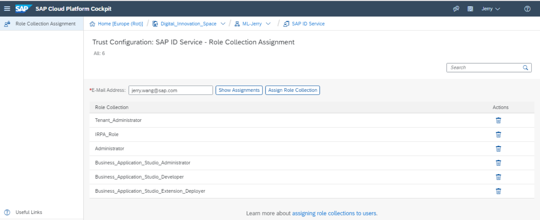Delete Business_Application_Studio_Developer role collection
This screenshot has height=220, width=540.
498,177
